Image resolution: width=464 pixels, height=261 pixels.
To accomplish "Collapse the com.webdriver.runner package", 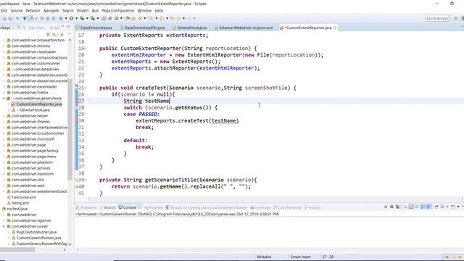I will pyautogui.click(x=4, y=226).
